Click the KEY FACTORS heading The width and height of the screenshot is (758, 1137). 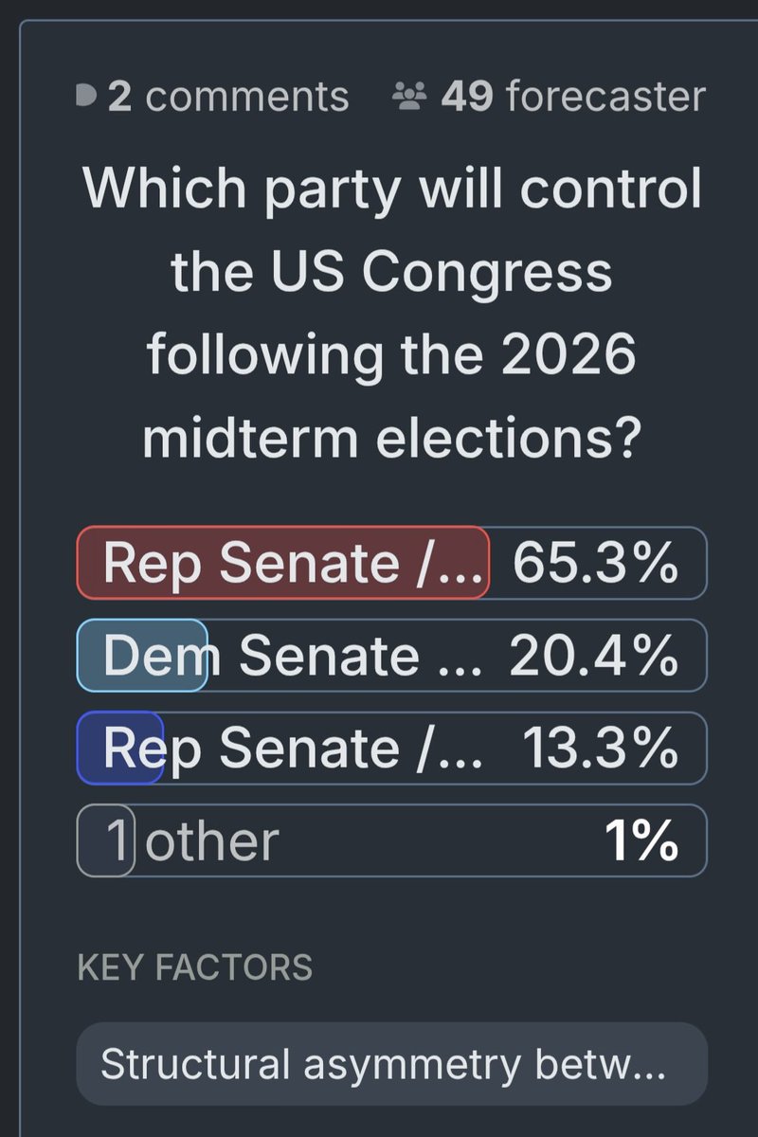[194, 967]
